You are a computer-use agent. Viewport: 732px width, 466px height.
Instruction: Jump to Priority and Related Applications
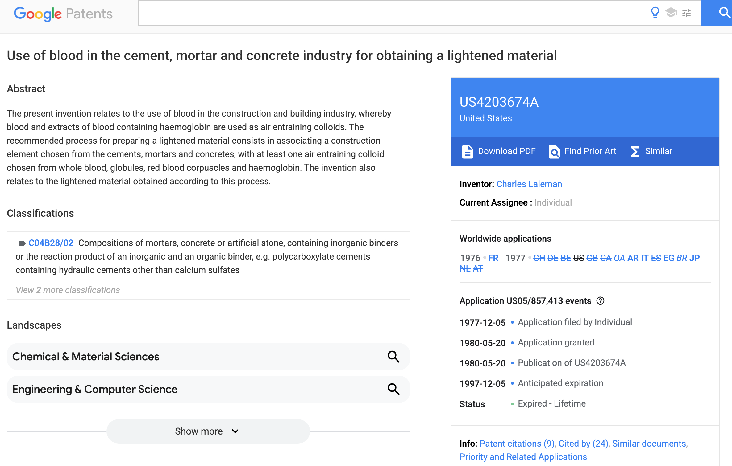(523, 457)
